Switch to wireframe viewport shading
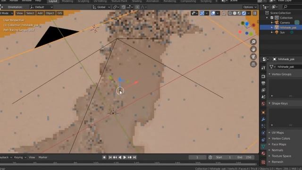Image resolution: width=302 pixels, height=170 pixels. (x=230, y=13)
